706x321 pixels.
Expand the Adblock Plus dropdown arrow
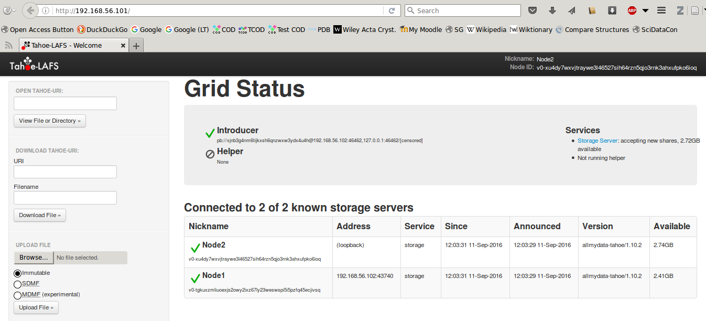645,10
